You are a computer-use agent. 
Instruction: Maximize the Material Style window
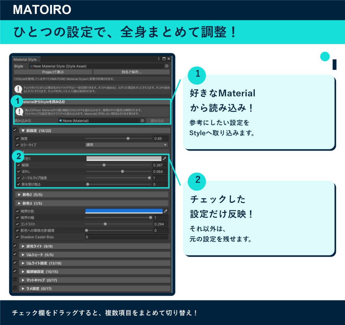tap(164, 59)
